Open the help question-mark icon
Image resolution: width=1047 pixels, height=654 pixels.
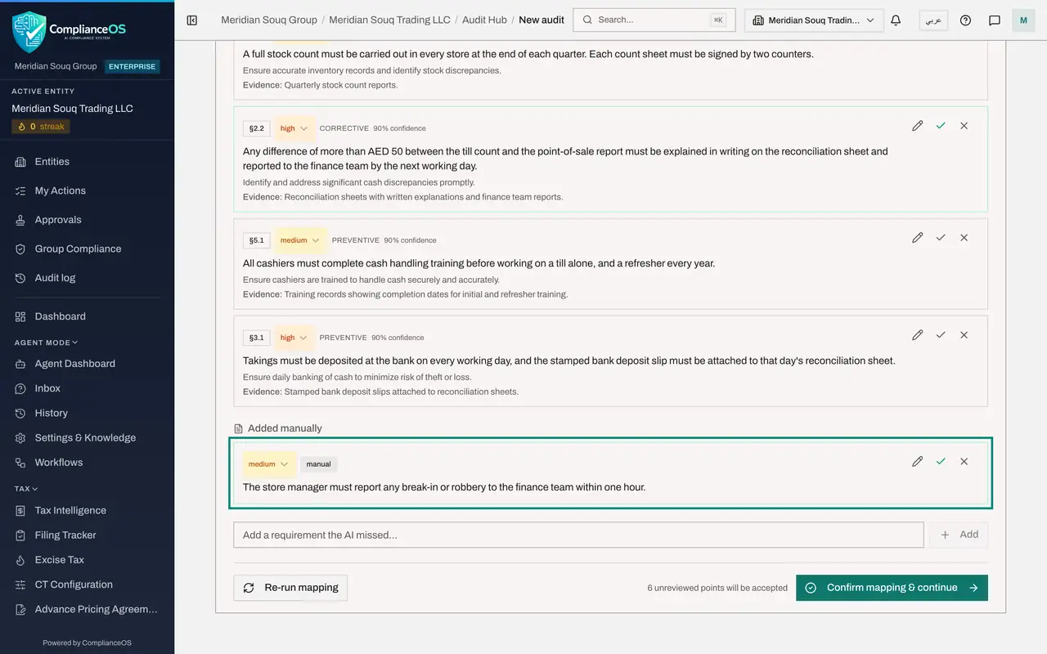(x=965, y=20)
